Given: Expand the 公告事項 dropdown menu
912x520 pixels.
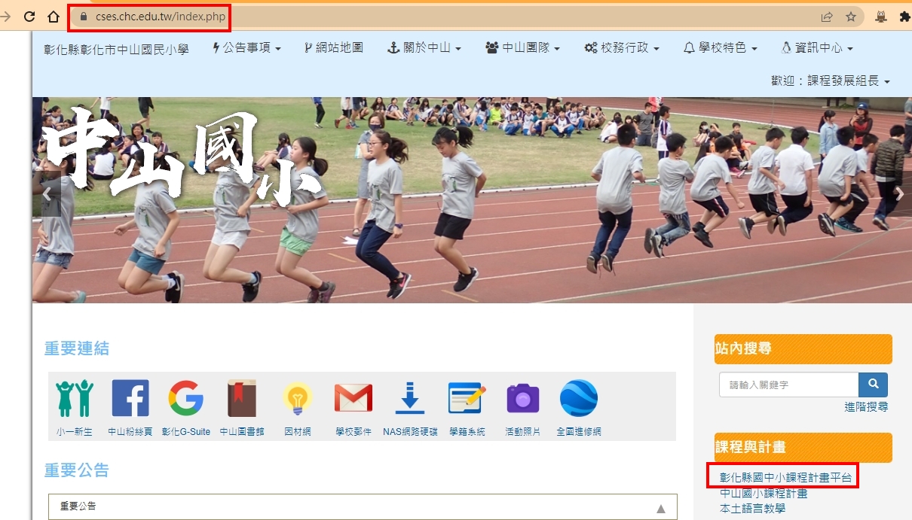Looking at the screenshot, I should [x=246, y=48].
